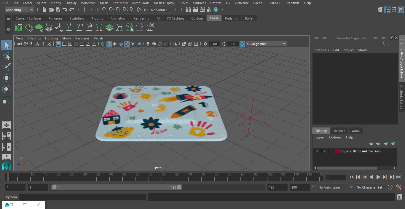Enable Snap to Curves magnet icon
The width and height of the screenshot is (405, 209).
click(x=111, y=10)
